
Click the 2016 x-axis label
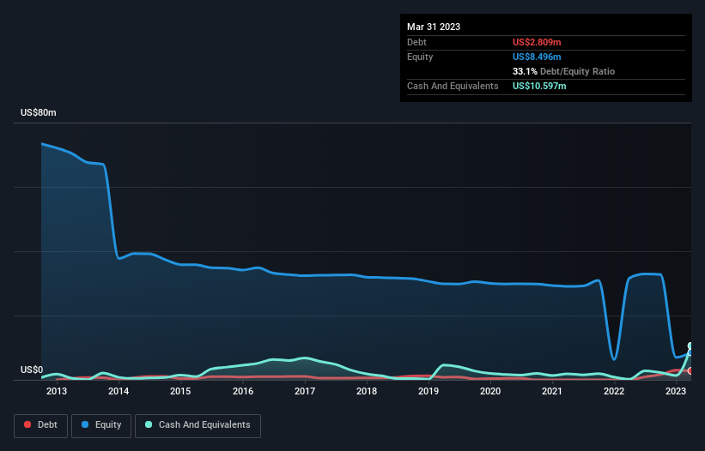pos(243,391)
